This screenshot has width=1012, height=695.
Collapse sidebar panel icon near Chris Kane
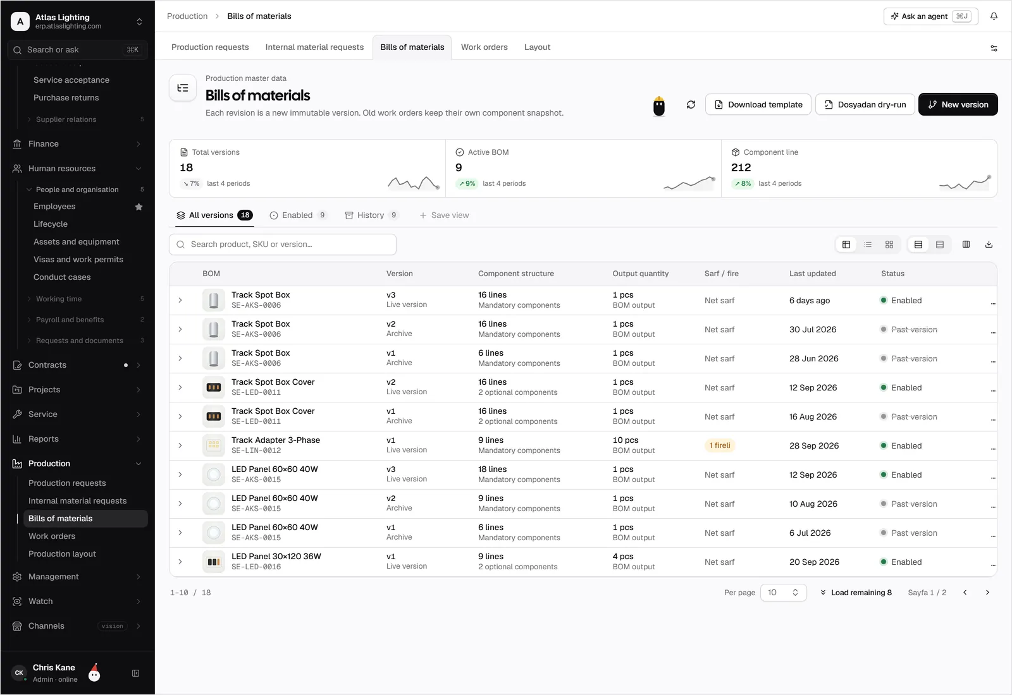point(135,674)
